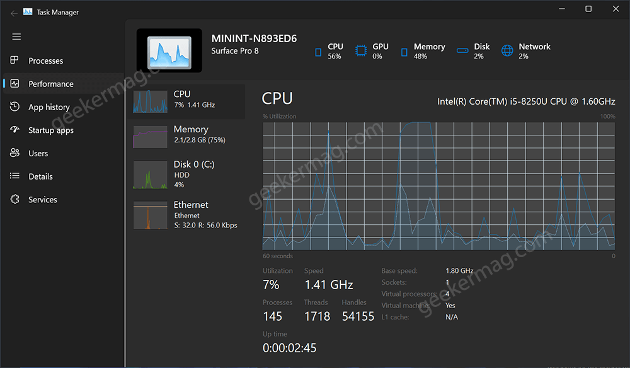Select the Performance page

[x=64, y=84]
